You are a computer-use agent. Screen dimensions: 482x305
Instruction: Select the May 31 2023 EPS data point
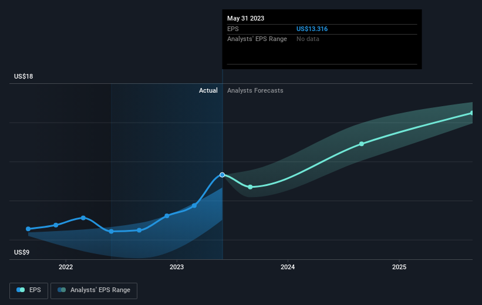point(223,175)
